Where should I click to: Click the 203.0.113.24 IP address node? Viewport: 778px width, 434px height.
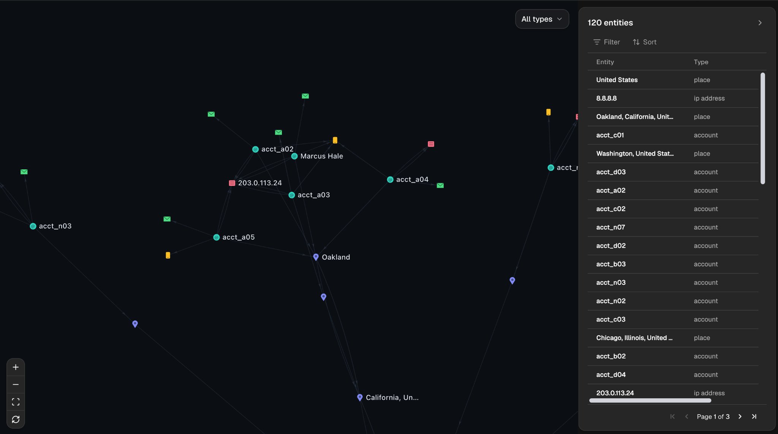[x=232, y=183]
